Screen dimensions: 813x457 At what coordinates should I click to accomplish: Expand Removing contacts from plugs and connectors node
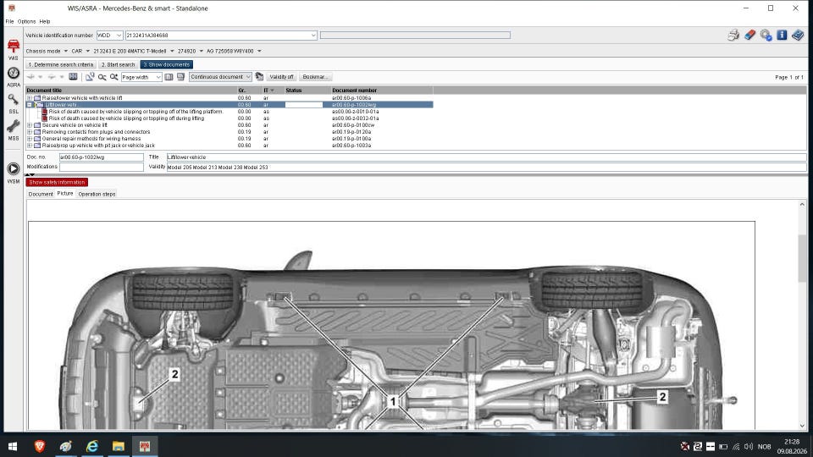click(x=30, y=132)
